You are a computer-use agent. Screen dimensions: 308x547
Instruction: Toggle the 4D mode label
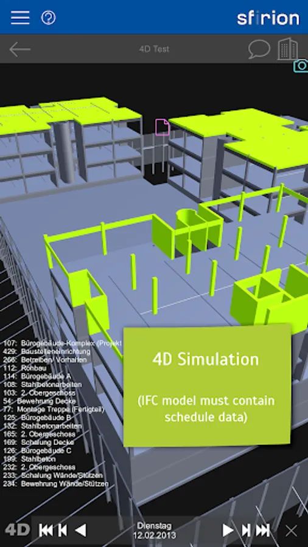pyautogui.click(x=17, y=530)
